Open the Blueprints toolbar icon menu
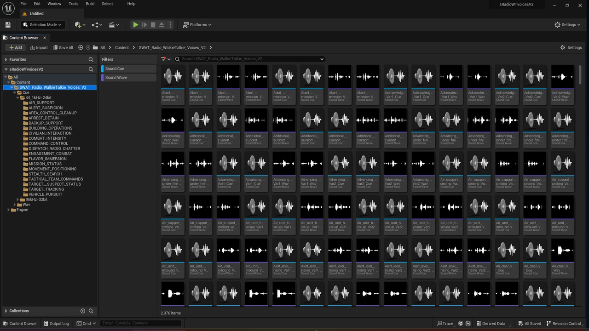The width and height of the screenshot is (589, 331). point(97,25)
